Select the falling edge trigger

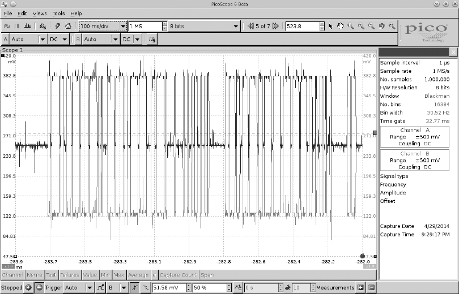(x=146, y=288)
